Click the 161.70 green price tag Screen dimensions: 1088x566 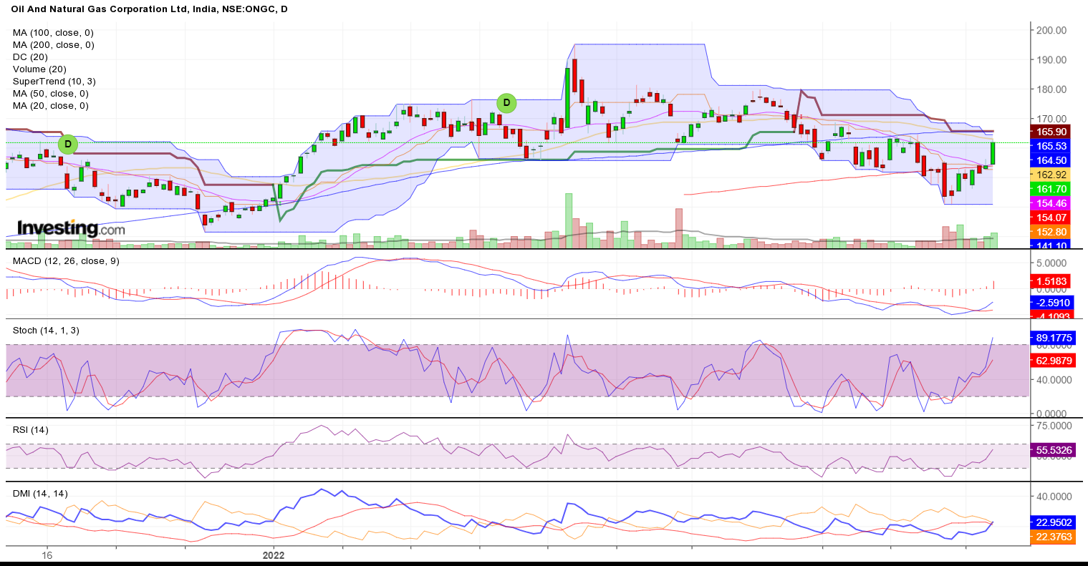tap(1051, 189)
